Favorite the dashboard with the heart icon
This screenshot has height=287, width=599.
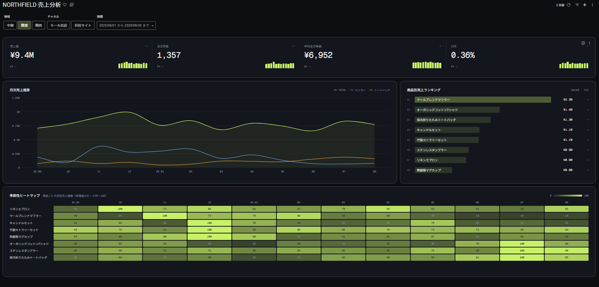click(x=65, y=5)
